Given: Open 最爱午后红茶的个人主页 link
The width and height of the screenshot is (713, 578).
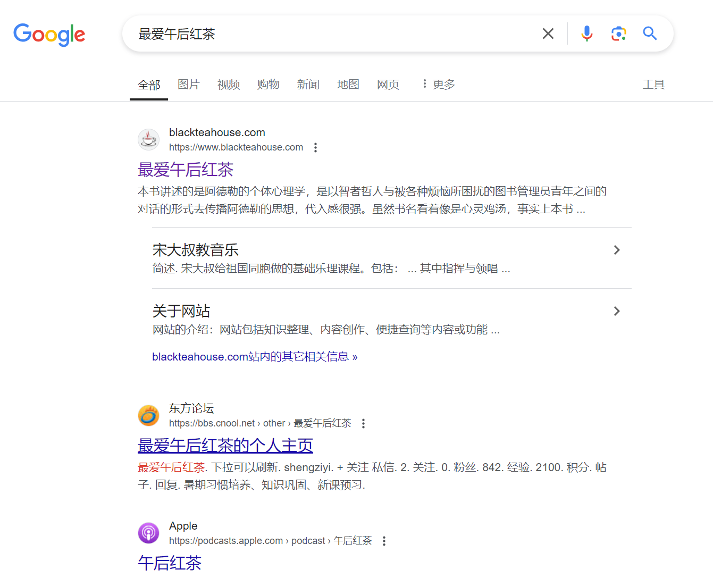Looking at the screenshot, I should pyautogui.click(x=225, y=446).
